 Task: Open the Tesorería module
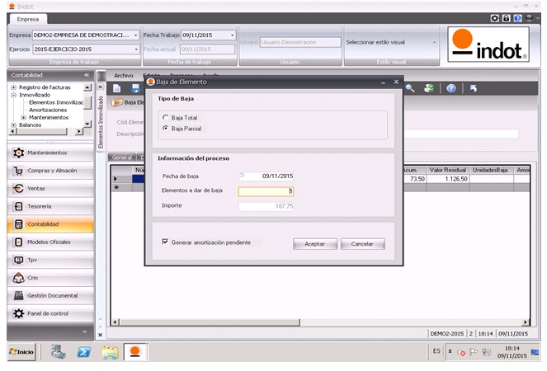[40, 206]
